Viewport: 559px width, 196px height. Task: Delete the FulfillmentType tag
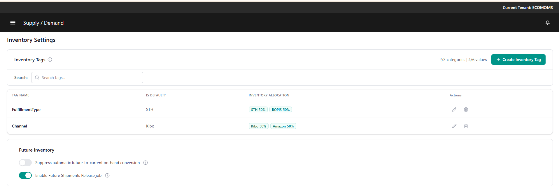pyautogui.click(x=466, y=109)
